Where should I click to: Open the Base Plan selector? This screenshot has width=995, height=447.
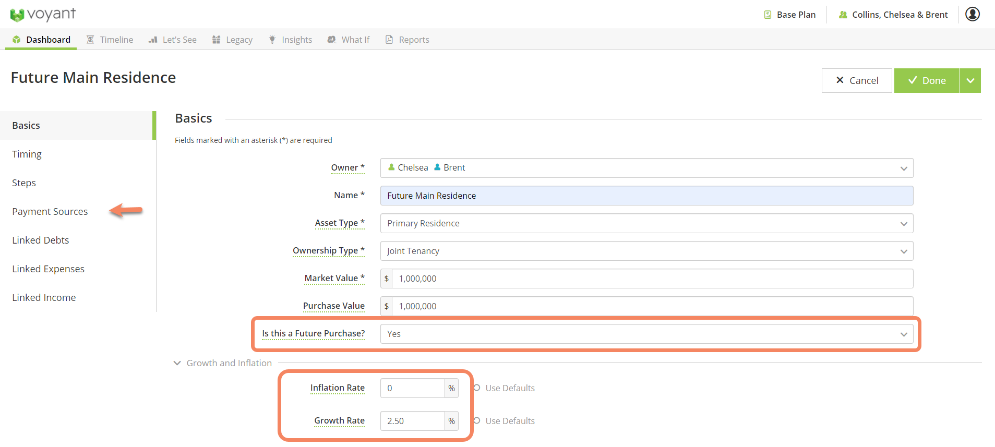pyautogui.click(x=790, y=15)
